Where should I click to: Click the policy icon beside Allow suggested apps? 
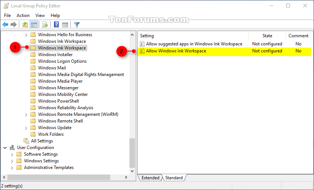pyautogui.click(x=142, y=44)
